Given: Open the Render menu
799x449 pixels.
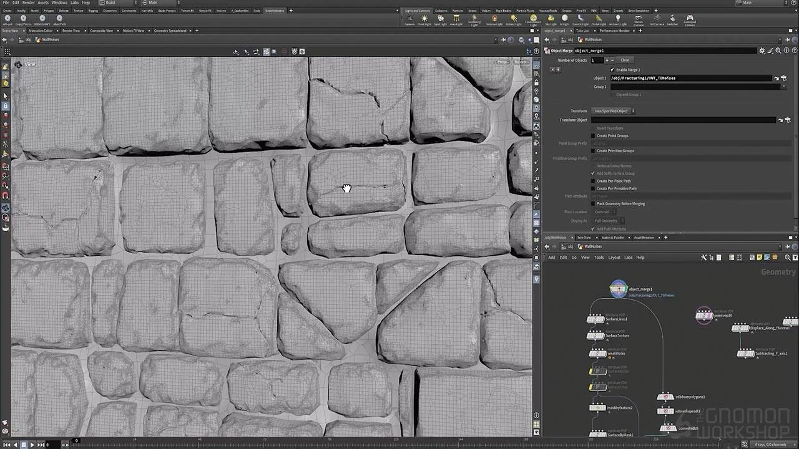Looking at the screenshot, I should tap(28, 2).
